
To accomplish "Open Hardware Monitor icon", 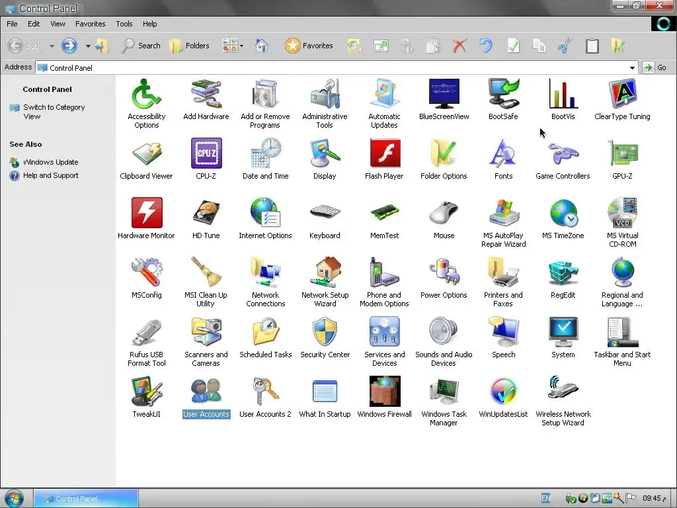I will (146, 213).
